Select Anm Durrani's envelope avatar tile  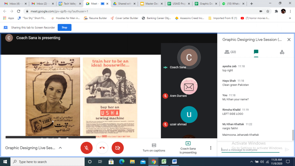(x=189, y=86)
